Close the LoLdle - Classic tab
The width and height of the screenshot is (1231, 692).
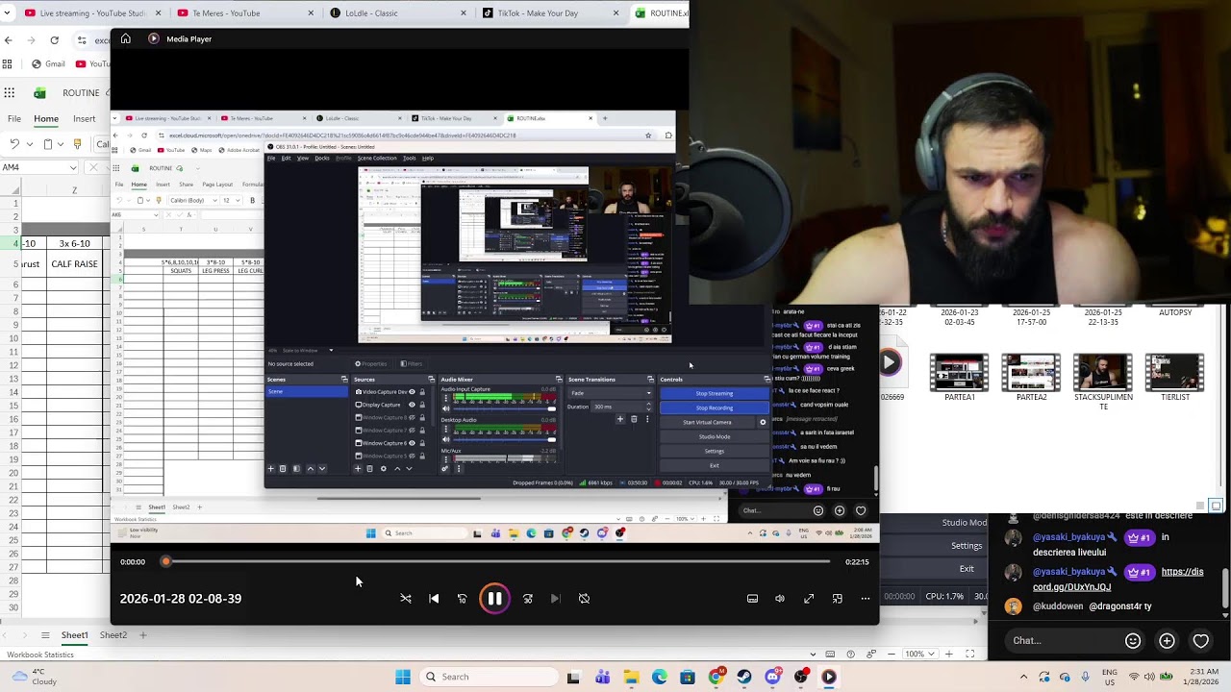pos(464,13)
